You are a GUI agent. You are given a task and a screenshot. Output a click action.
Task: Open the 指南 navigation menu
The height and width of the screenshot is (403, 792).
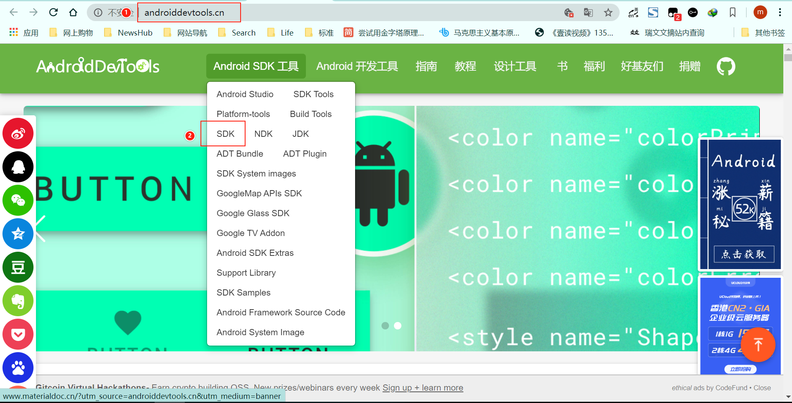tap(426, 66)
